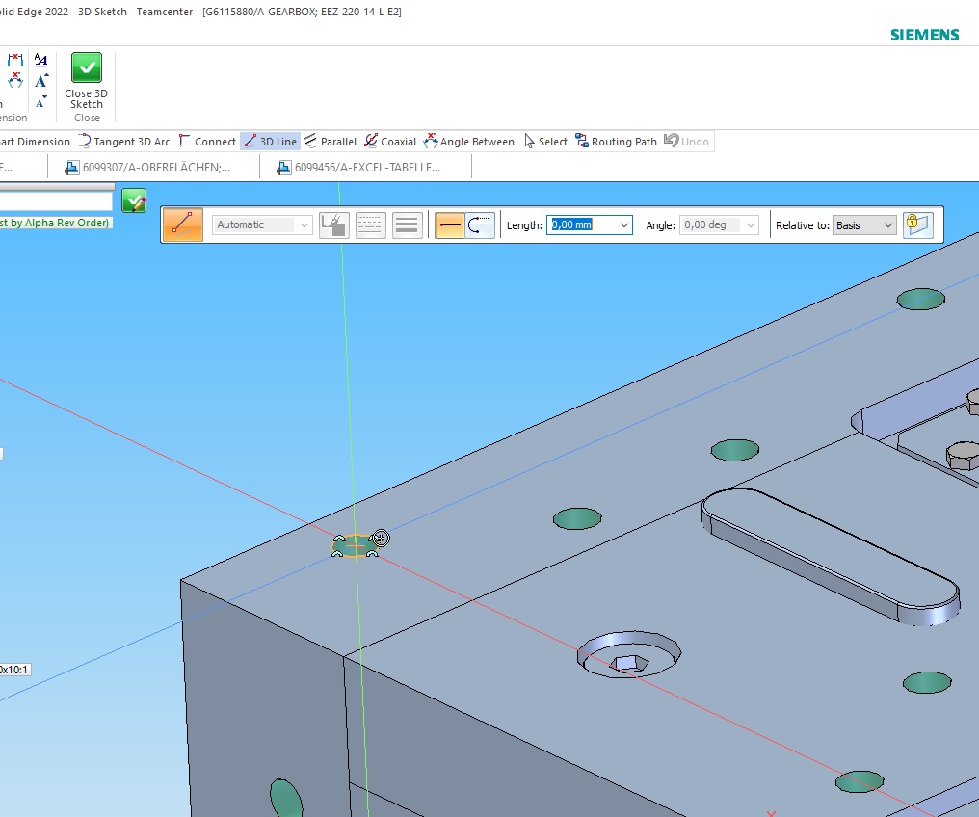
Task: Click the green checkmark with pencil icon
Action: click(134, 201)
